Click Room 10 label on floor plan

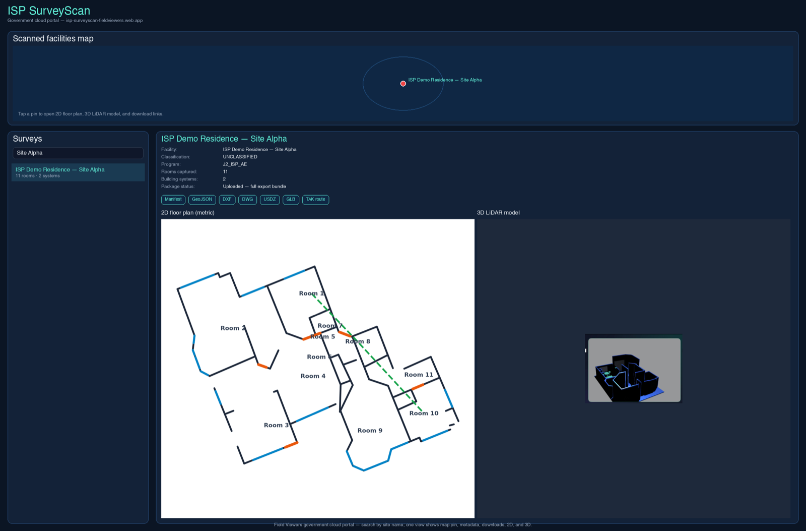(x=424, y=414)
